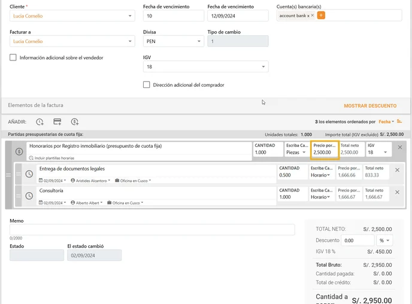Open IGV dropdown in Honorarios row
Screen dimensions: 412x304
[x=378, y=152]
